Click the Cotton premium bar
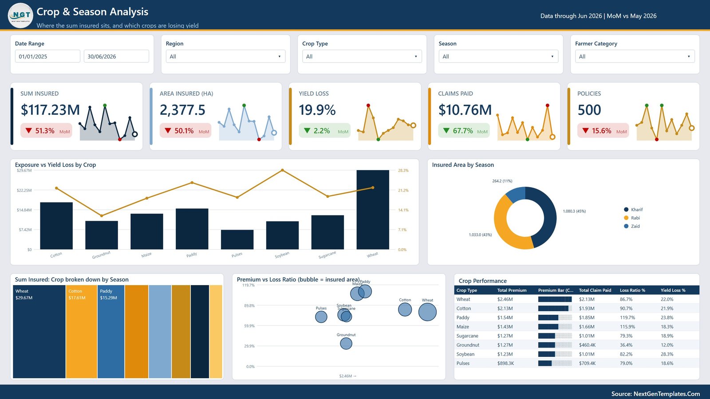 [x=555, y=309]
